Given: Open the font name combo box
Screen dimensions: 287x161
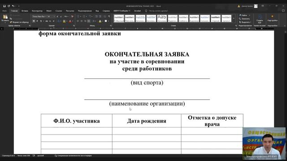Looking at the screenshot, I should point(39,17).
